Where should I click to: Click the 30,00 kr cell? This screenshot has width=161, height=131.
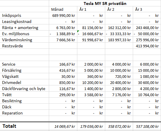pos(63,76)
